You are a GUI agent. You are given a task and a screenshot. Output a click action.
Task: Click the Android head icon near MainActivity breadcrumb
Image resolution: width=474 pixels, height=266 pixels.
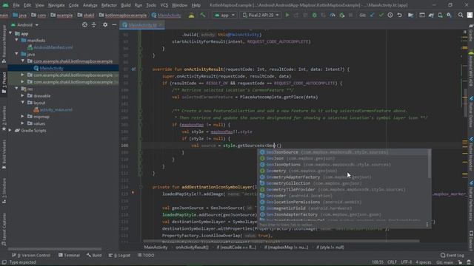pyautogui.click(x=191, y=15)
